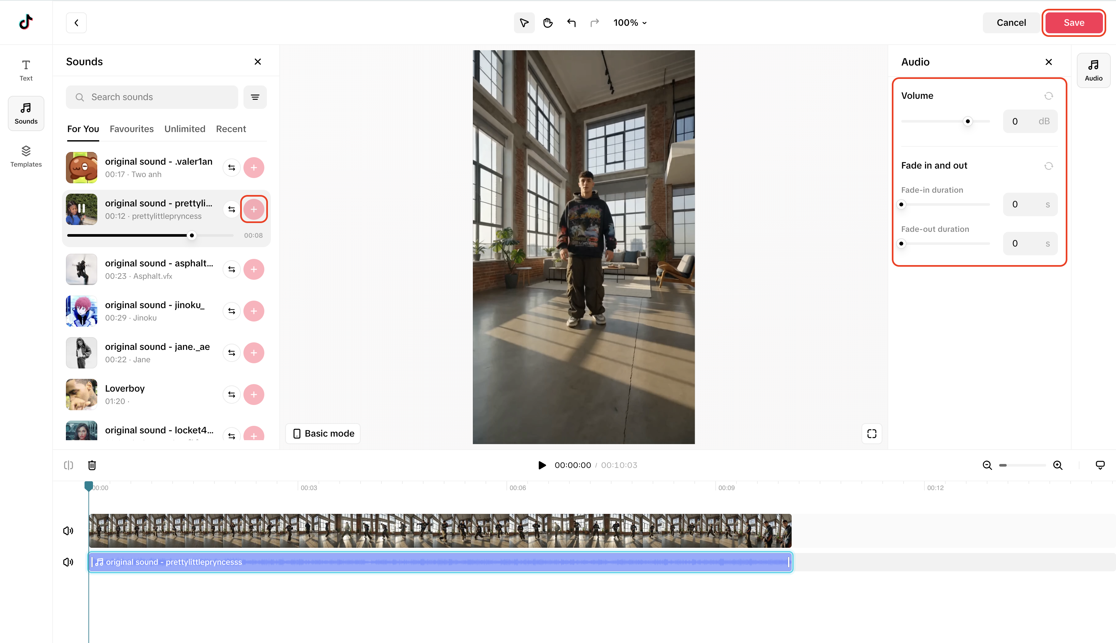The height and width of the screenshot is (643, 1116).
Task: Replace audio with jane._ae sound
Action: point(232,353)
